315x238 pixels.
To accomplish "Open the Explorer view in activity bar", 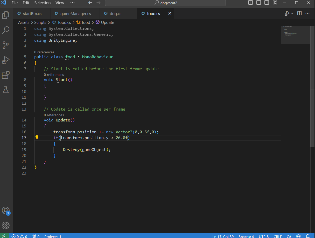I will coord(6,15).
